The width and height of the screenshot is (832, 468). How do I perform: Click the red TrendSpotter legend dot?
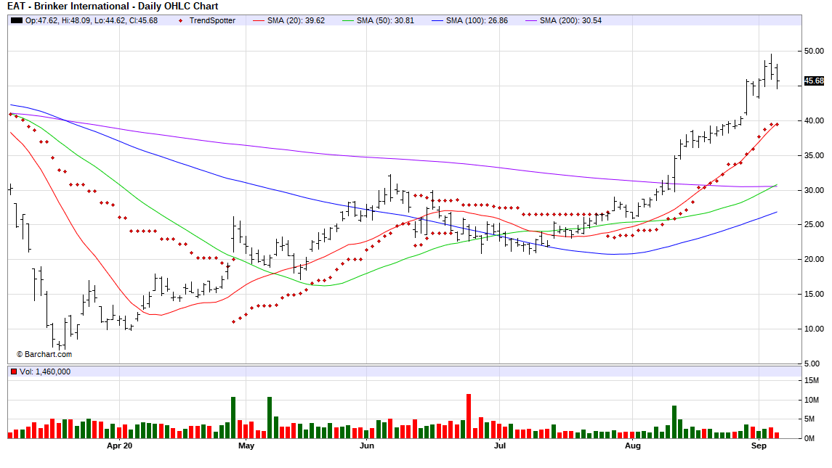click(180, 21)
